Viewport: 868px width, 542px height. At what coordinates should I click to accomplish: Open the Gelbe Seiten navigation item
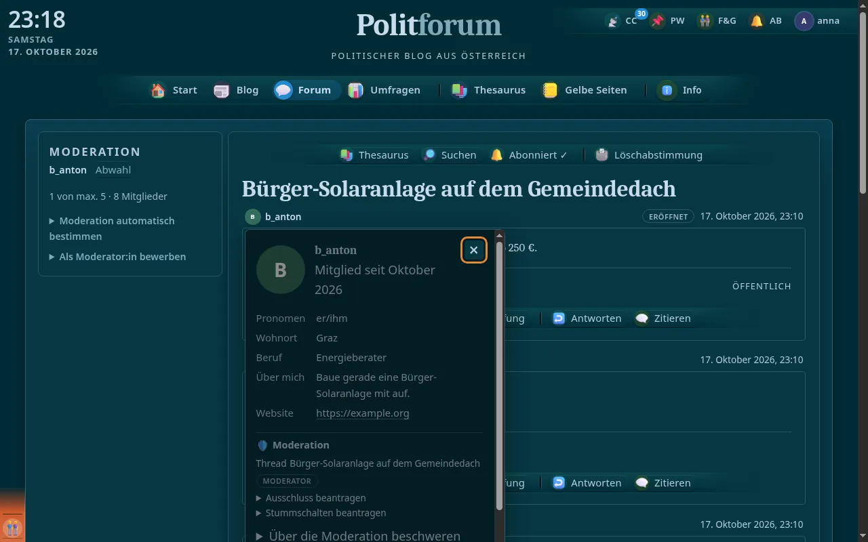pyautogui.click(x=585, y=90)
